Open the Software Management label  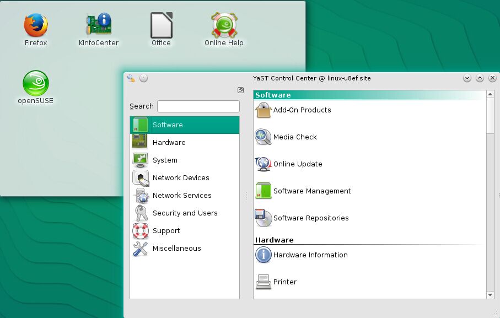point(312,191)
